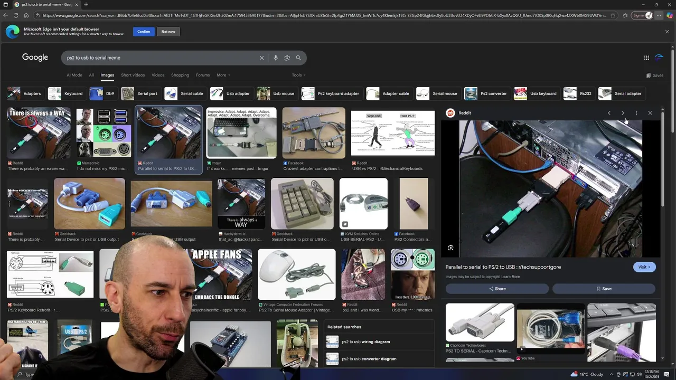Open Capricorn Technologies PS2 to serial thumbnail
Screen dimensions: 676x380
pyautogui.click(x=480, y=323)
